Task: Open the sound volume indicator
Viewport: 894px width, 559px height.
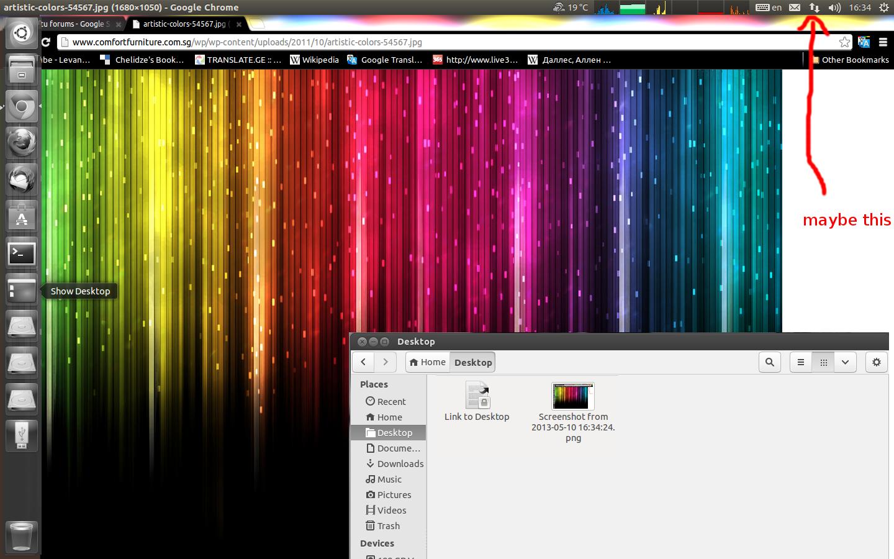Action: pyautogui.click(x=834, y=7)
